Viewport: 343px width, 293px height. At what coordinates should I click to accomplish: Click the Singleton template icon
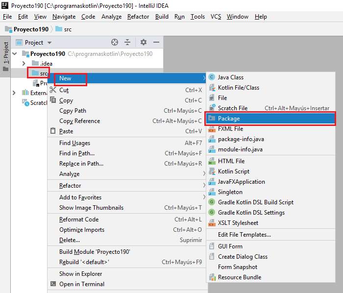(x=212, y=192)
